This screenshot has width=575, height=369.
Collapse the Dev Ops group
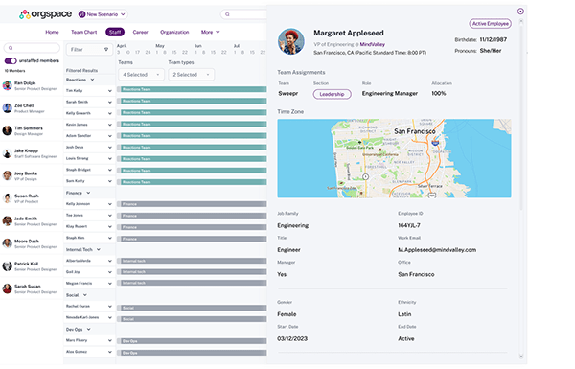[89, 330]
